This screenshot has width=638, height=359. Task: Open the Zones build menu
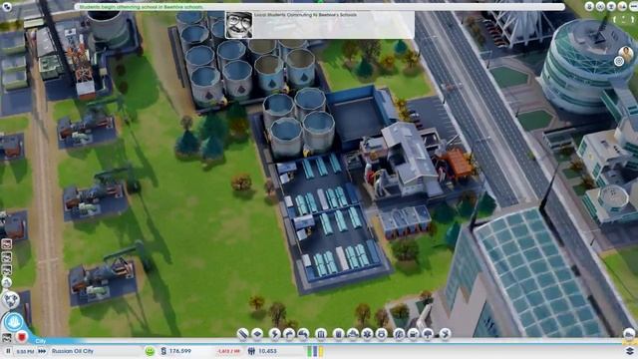(x=257, y=334)
